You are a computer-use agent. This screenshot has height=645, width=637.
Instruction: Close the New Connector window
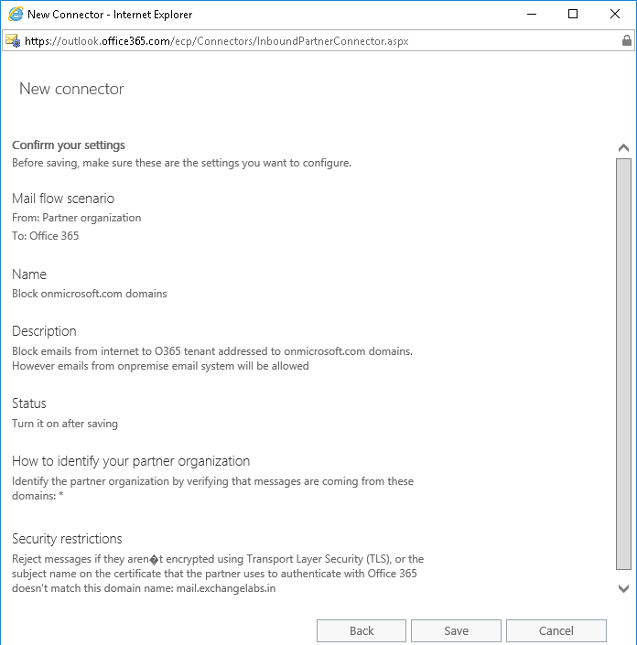pyautogui.click(x=615, y=14)
